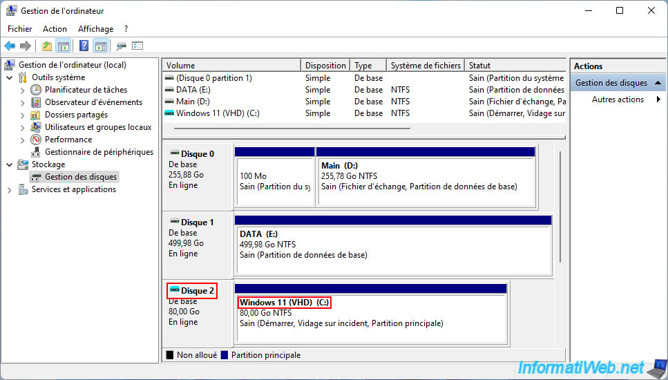
Task: Open the Action menu
Action: [x=55, y=28]
